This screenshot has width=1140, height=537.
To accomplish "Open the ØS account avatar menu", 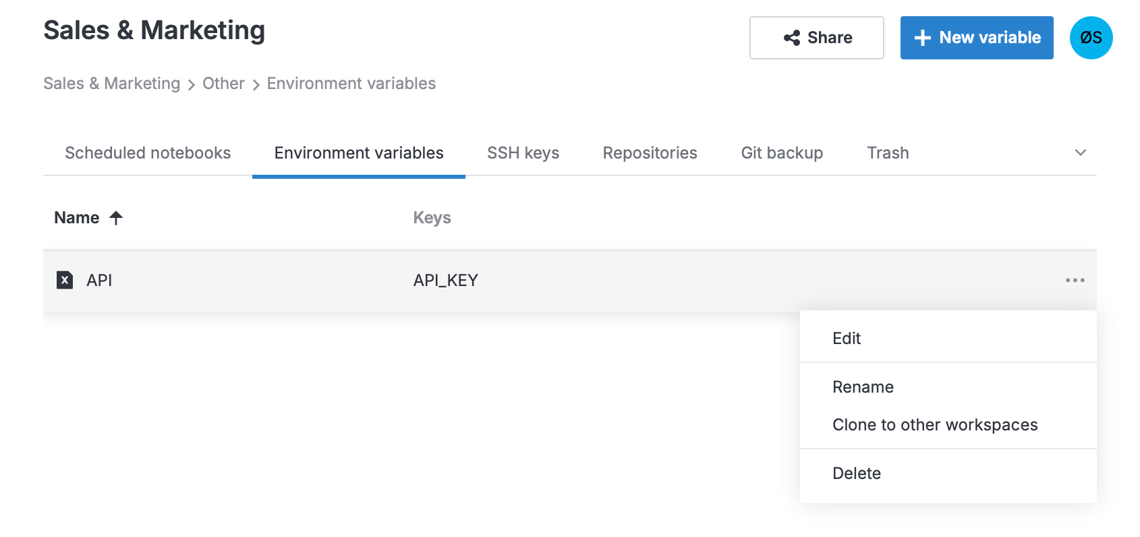I will click(x=1091, y=38).
